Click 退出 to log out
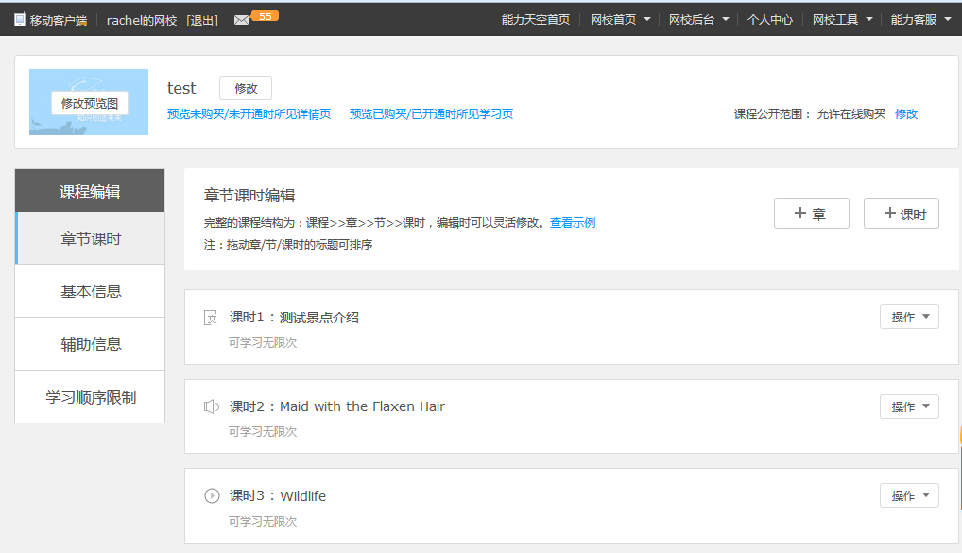Image resolution: width=962 pixels, height=553 pixels. click(x=202, y=20)
